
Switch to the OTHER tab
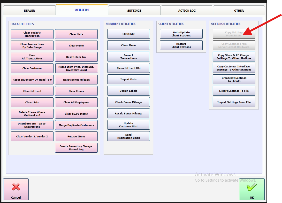(239, 10)
